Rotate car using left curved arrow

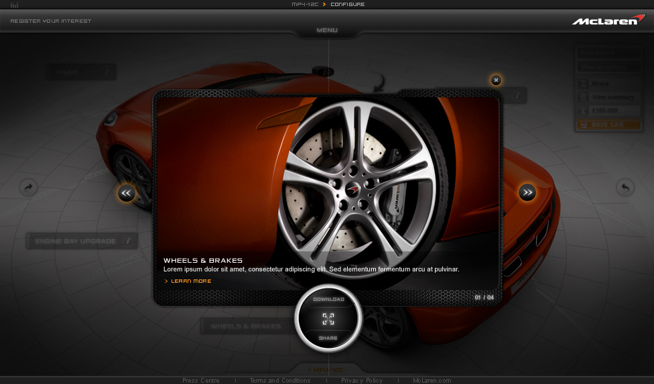coord(28,187)
